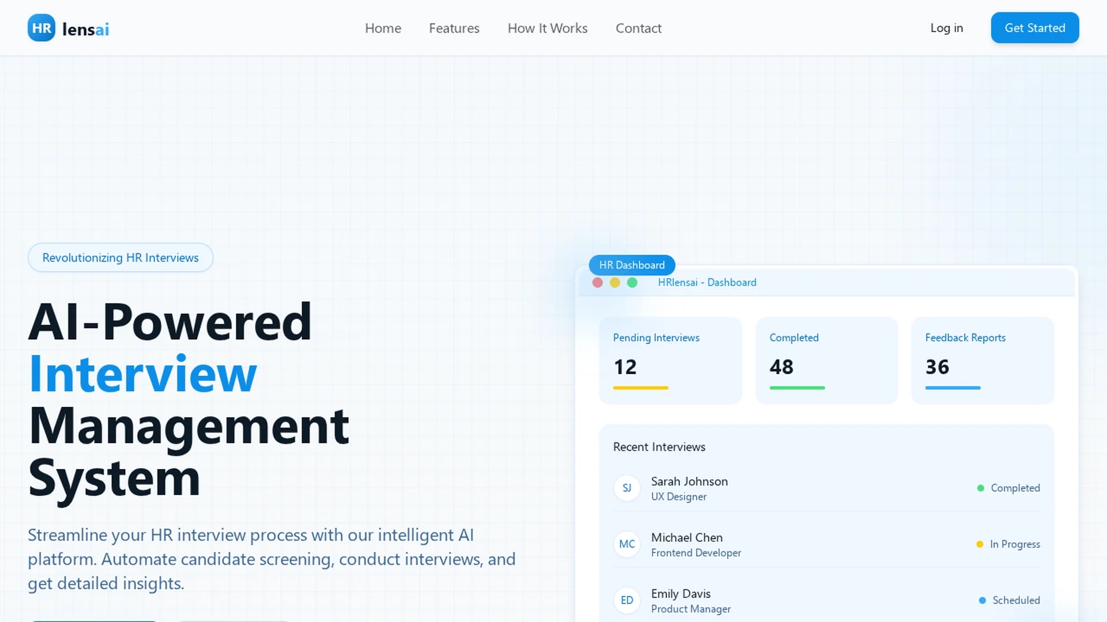Screen dimensions: 1107x622
Task: Click the MC avatar for Michael Chen
Action: [x=627, y=544]
